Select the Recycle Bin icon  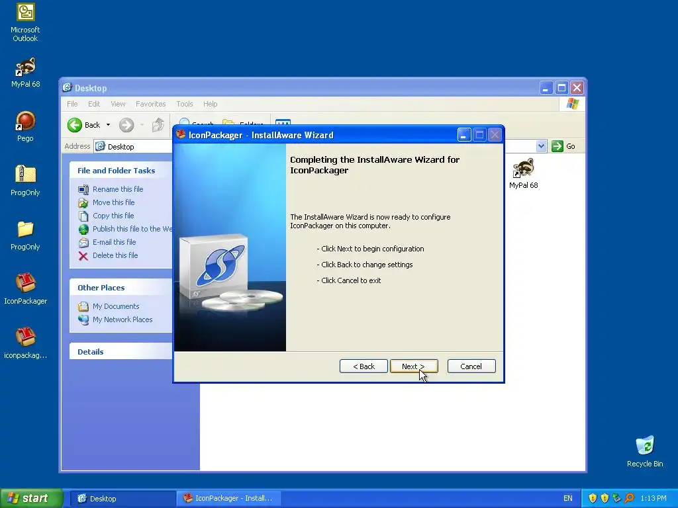tap(645, 452)
